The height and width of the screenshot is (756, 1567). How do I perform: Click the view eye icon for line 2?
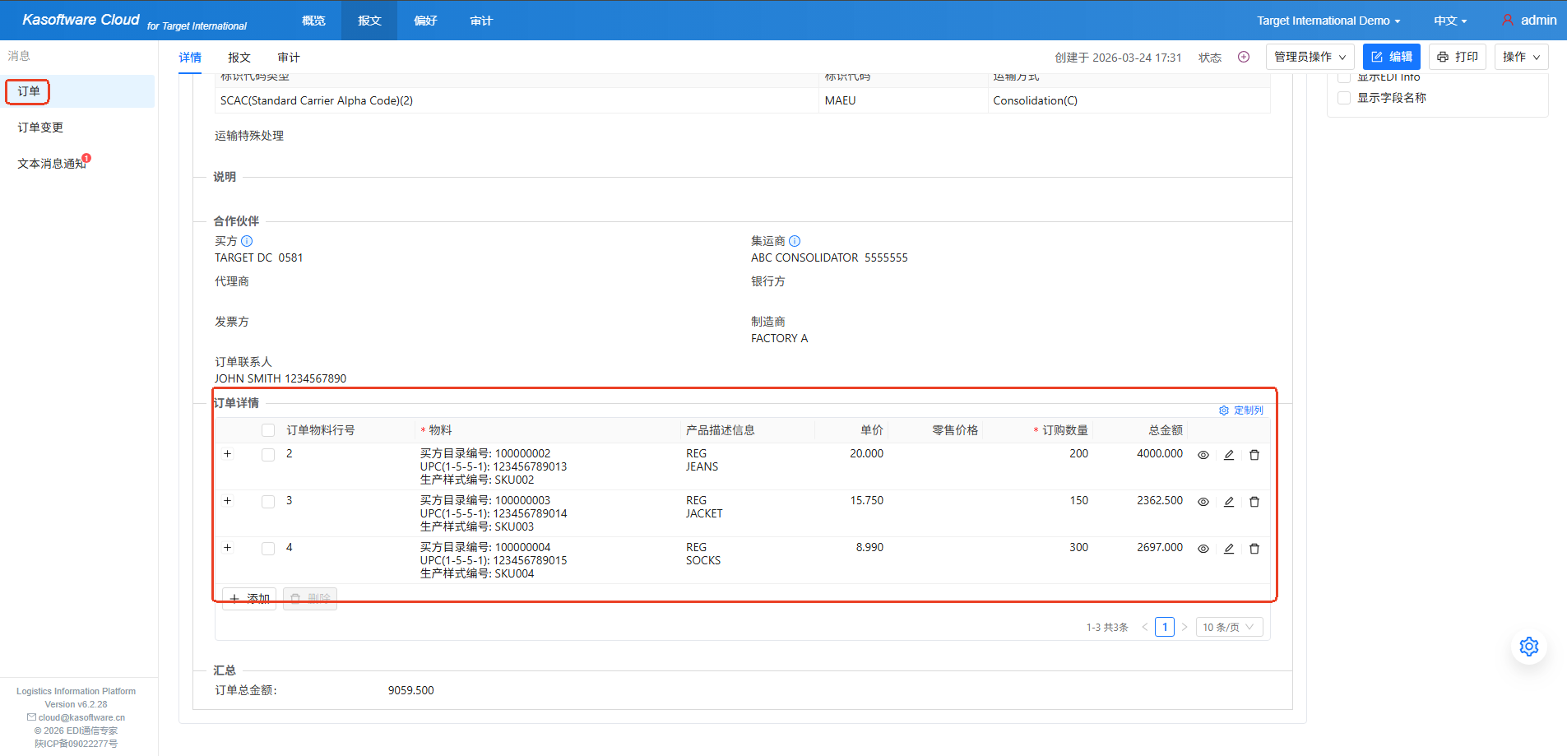point(1203,455)
